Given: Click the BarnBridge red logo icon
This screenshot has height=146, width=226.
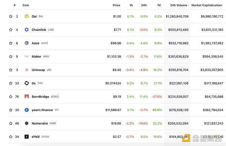Looking at the screenshot, I should (26, 96).
